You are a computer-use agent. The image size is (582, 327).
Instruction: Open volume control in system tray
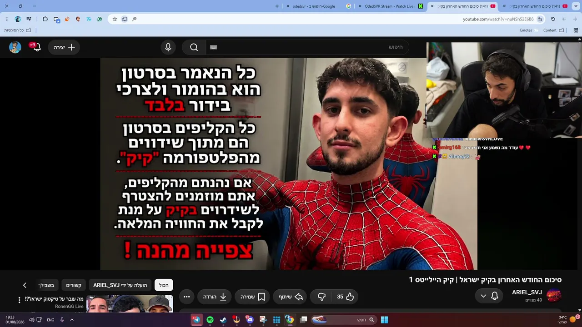pos(32,320)
